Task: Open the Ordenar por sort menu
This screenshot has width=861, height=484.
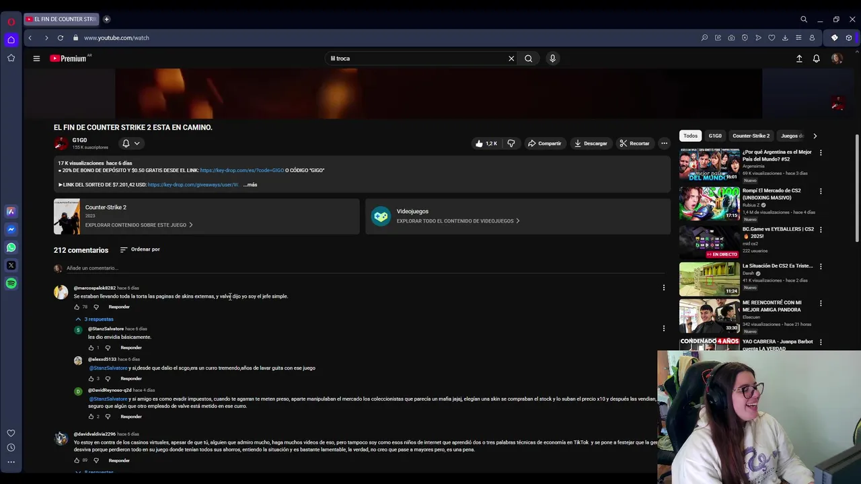Action: (140, 249)
